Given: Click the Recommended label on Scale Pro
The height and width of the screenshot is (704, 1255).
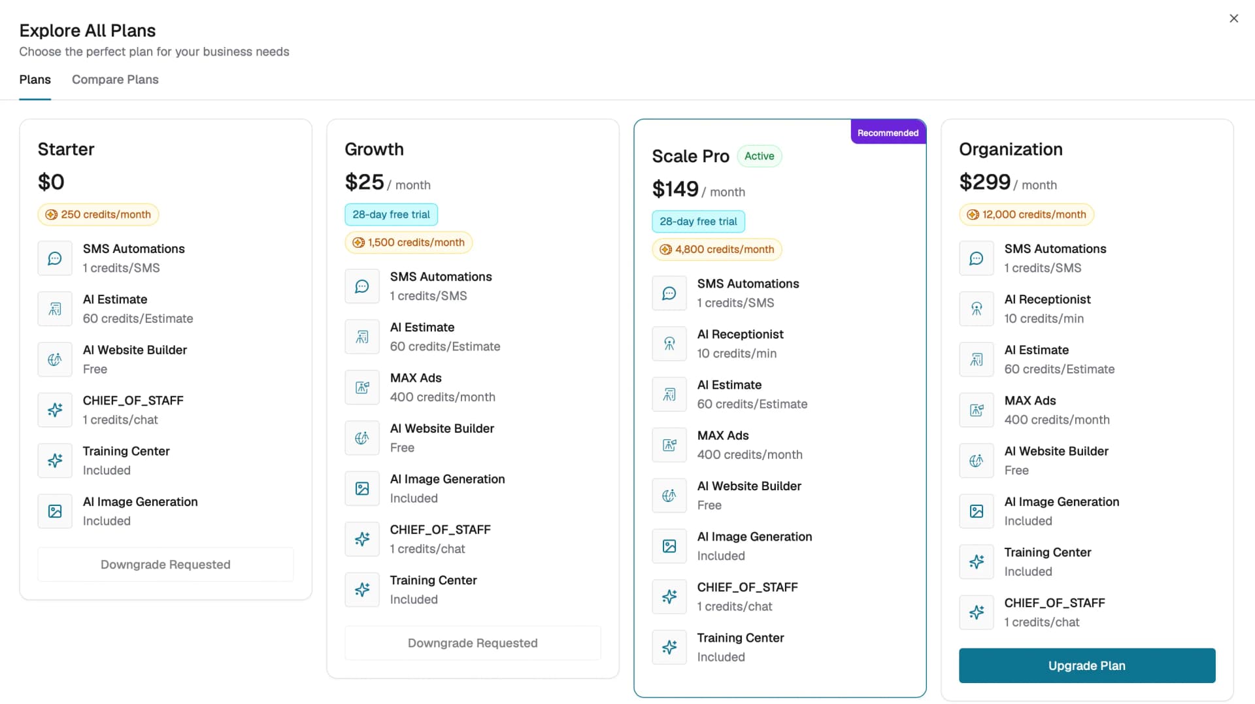Looking at the screenshot, I should click(x=888, y=133).
